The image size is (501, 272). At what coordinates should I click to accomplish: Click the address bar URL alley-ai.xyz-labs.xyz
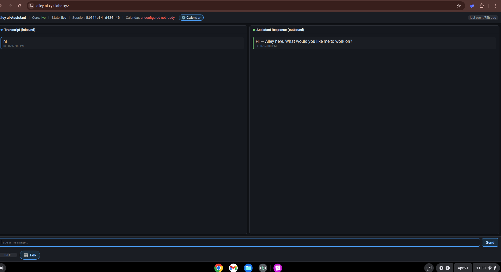coord(53,6)
